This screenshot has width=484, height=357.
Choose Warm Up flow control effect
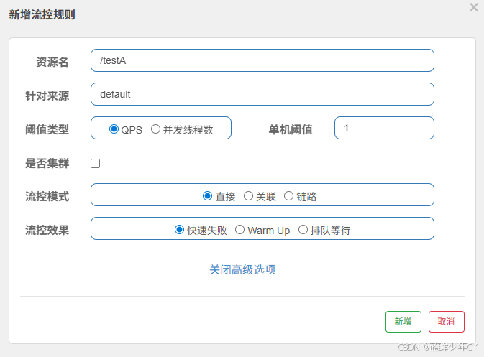click(239, 230)
